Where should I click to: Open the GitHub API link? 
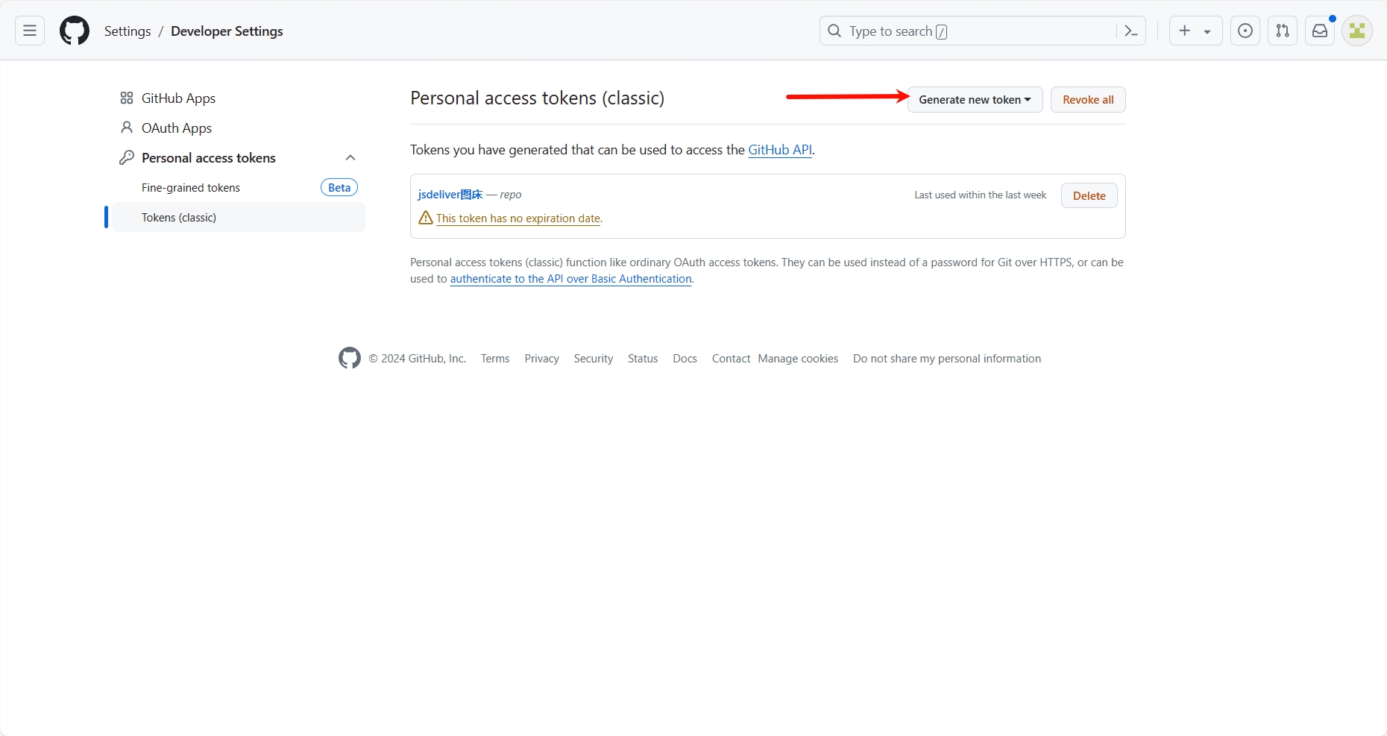click(x=780, y=149)
